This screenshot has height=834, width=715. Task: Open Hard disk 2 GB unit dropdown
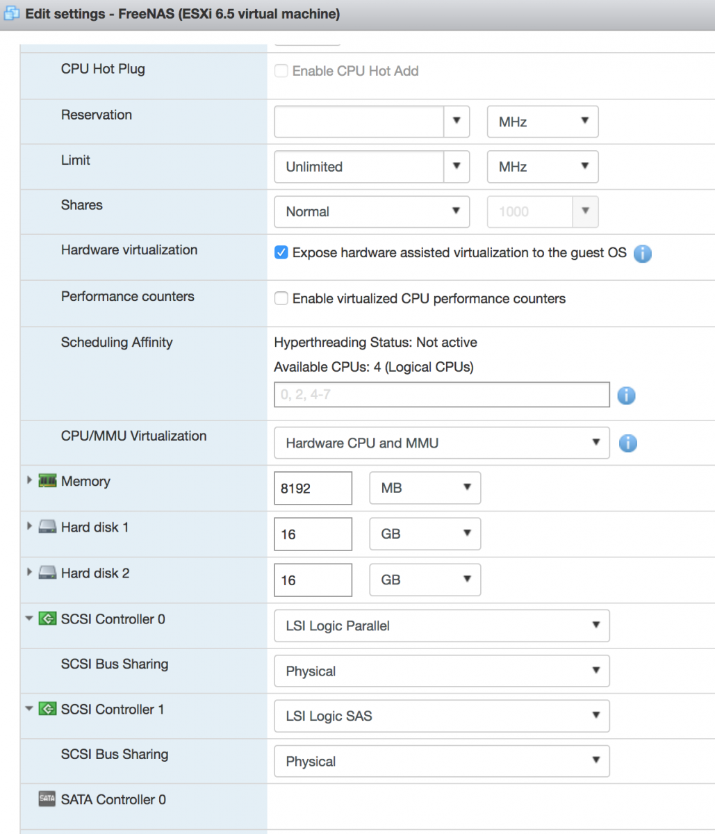pyautogui.click(x=425, y=580)
